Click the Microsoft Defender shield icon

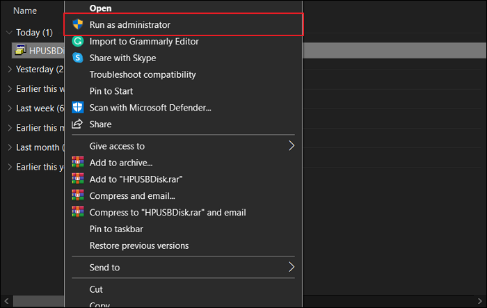(78, 108)
